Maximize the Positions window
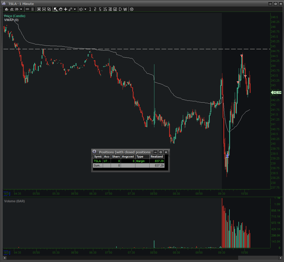Image resolution: width=284 pixels, height=262 pixels. 161,152
